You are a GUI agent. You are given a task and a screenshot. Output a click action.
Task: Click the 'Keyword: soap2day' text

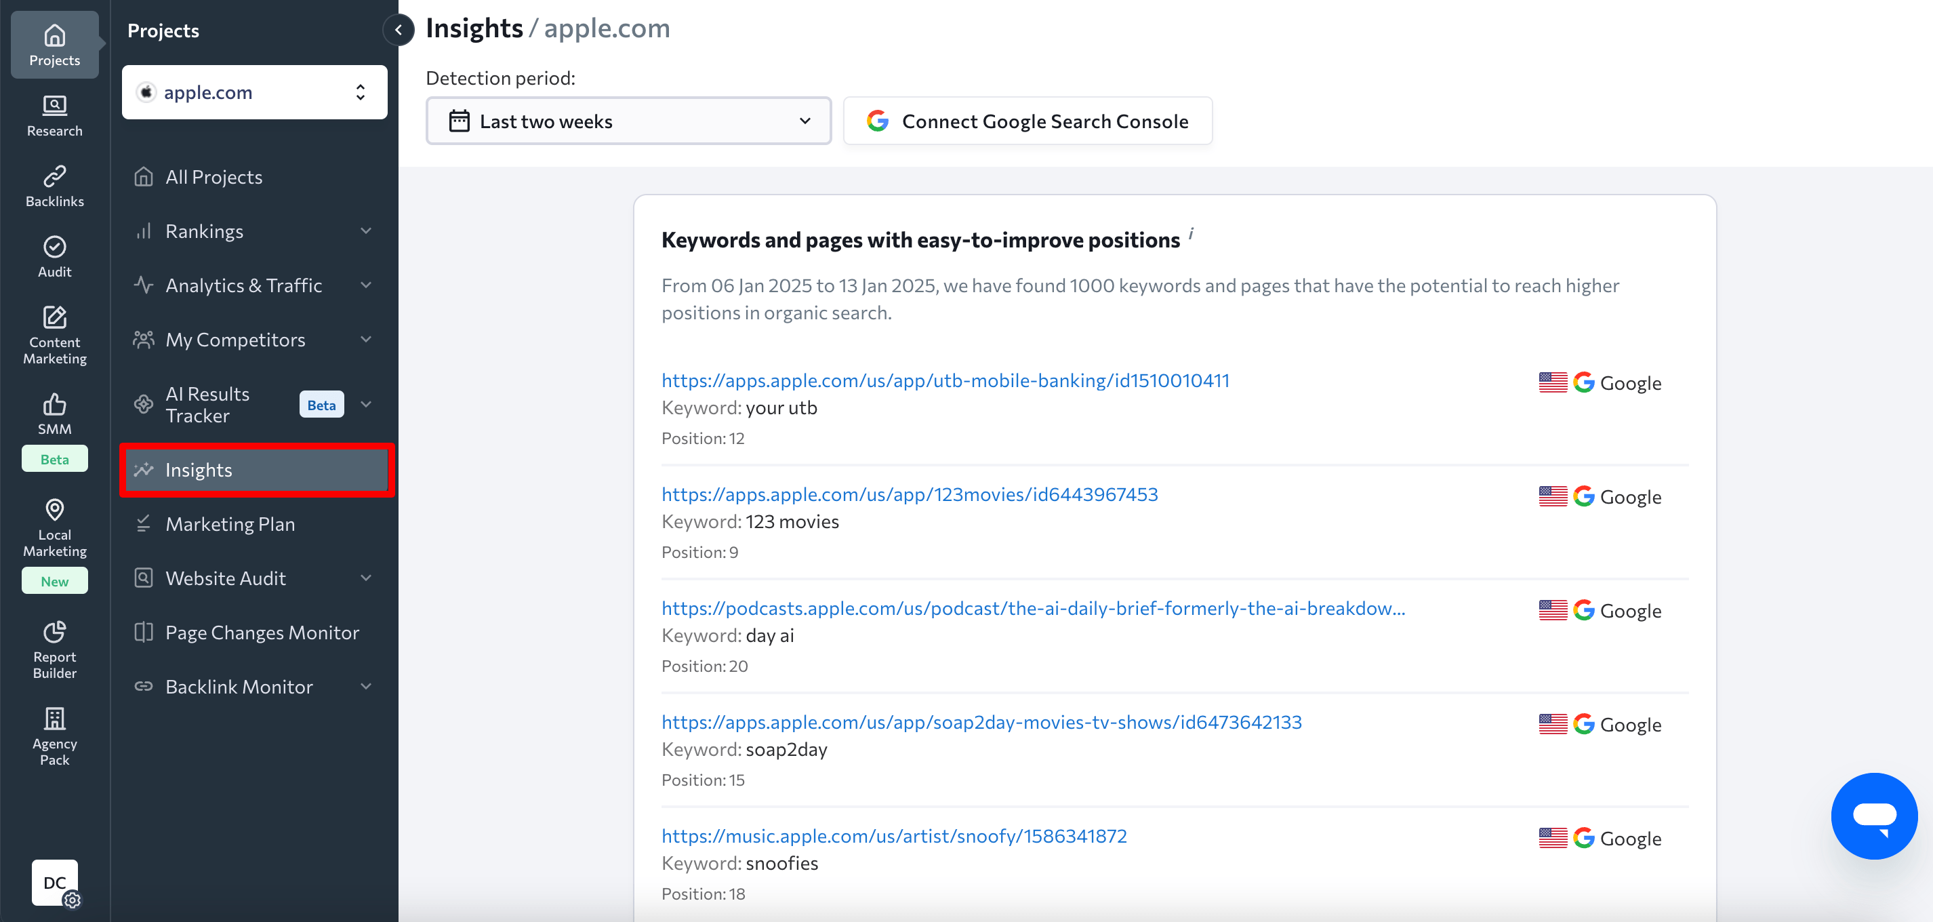click(744, 749)
